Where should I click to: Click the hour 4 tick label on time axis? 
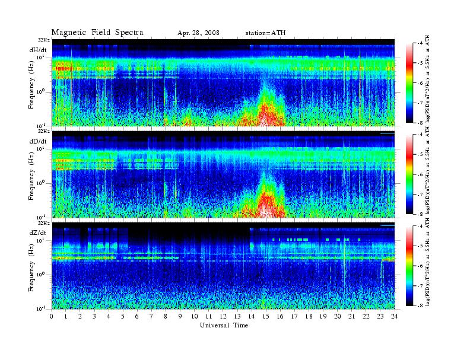click(x=109, y=316)
